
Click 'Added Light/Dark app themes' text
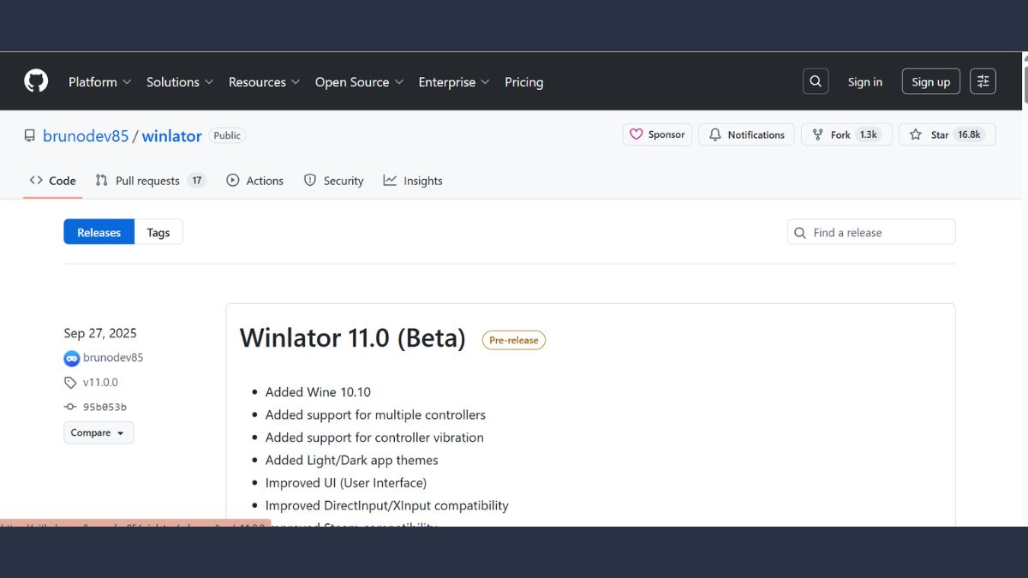351,460
